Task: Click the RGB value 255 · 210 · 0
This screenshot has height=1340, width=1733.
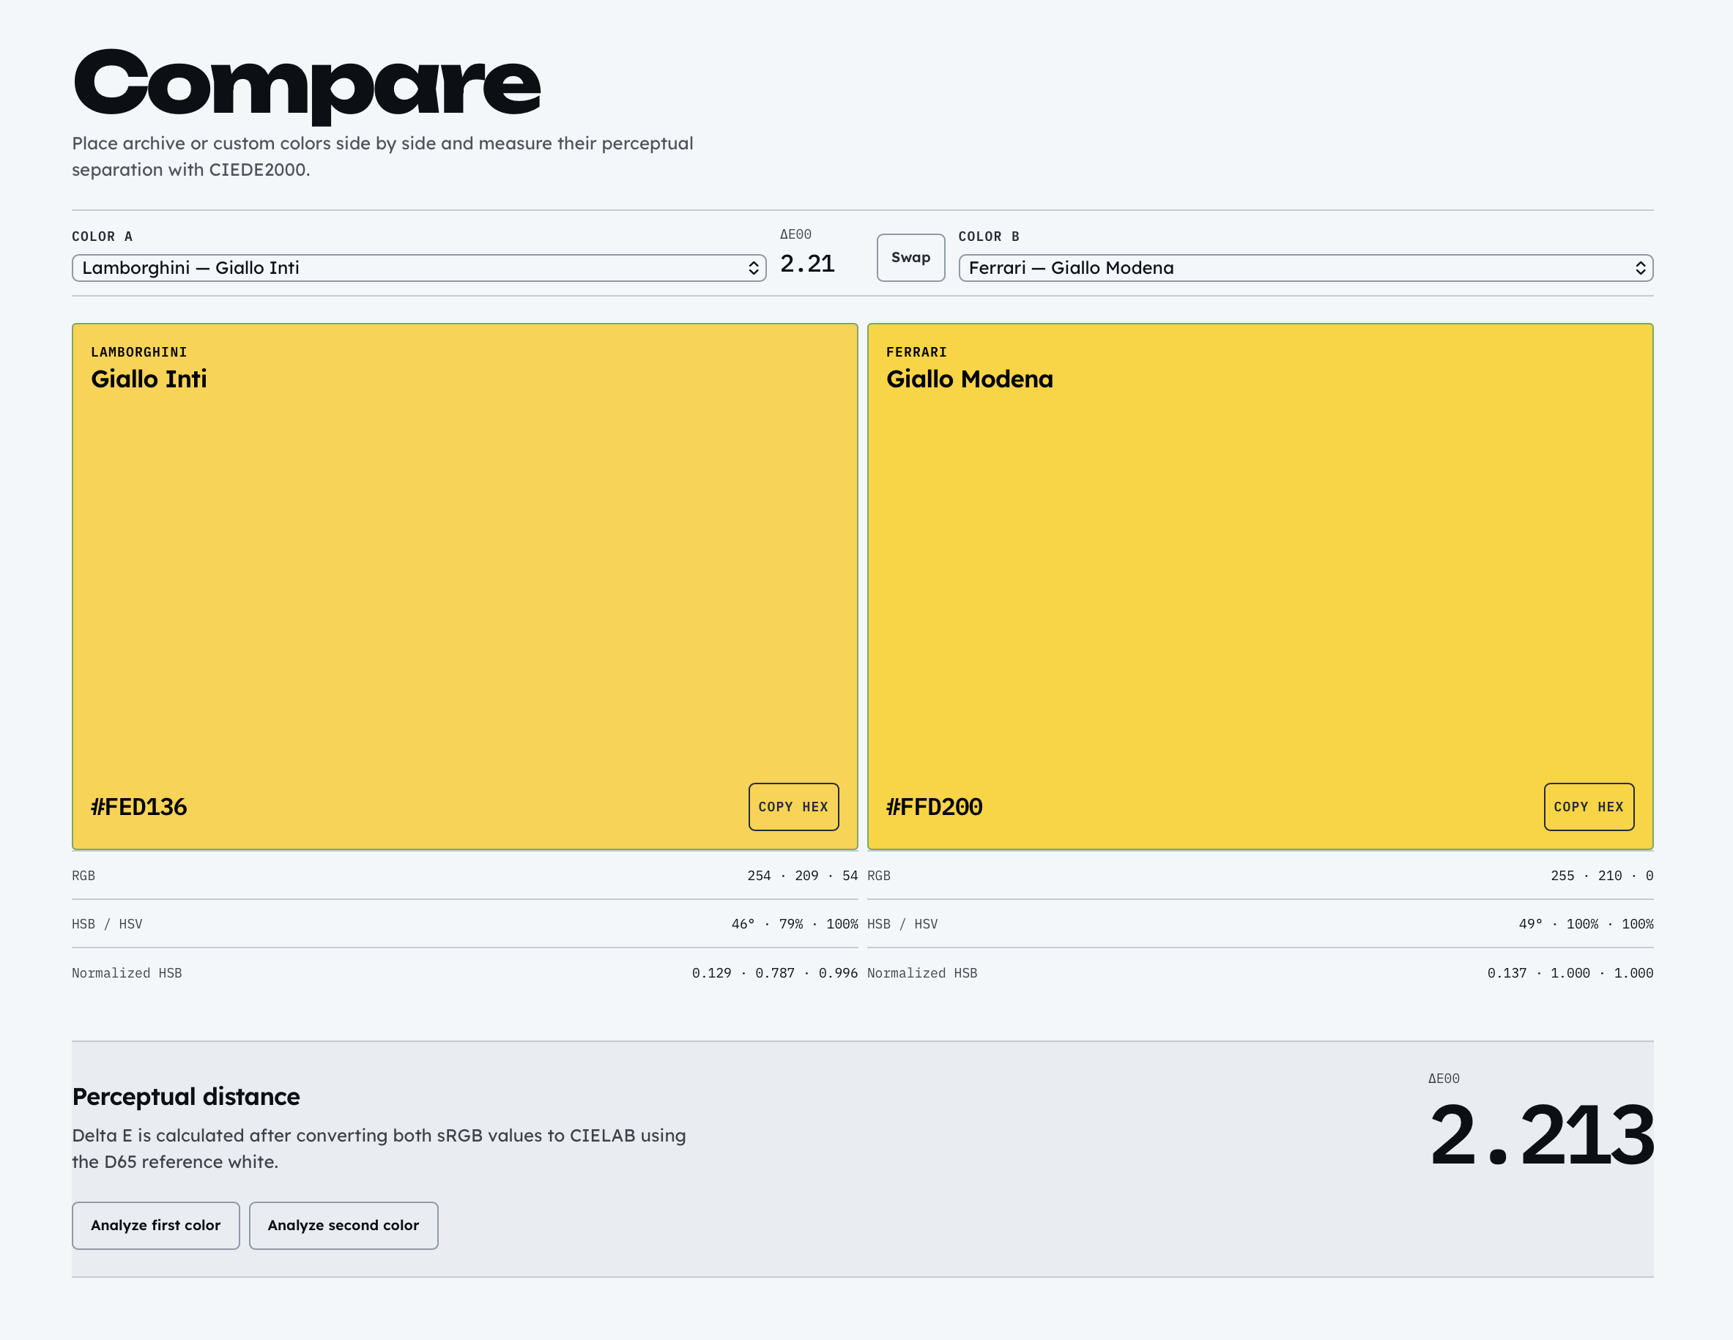Action: click(1602, 876)
